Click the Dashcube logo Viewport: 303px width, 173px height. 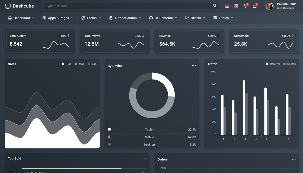(x=19, y=6)
